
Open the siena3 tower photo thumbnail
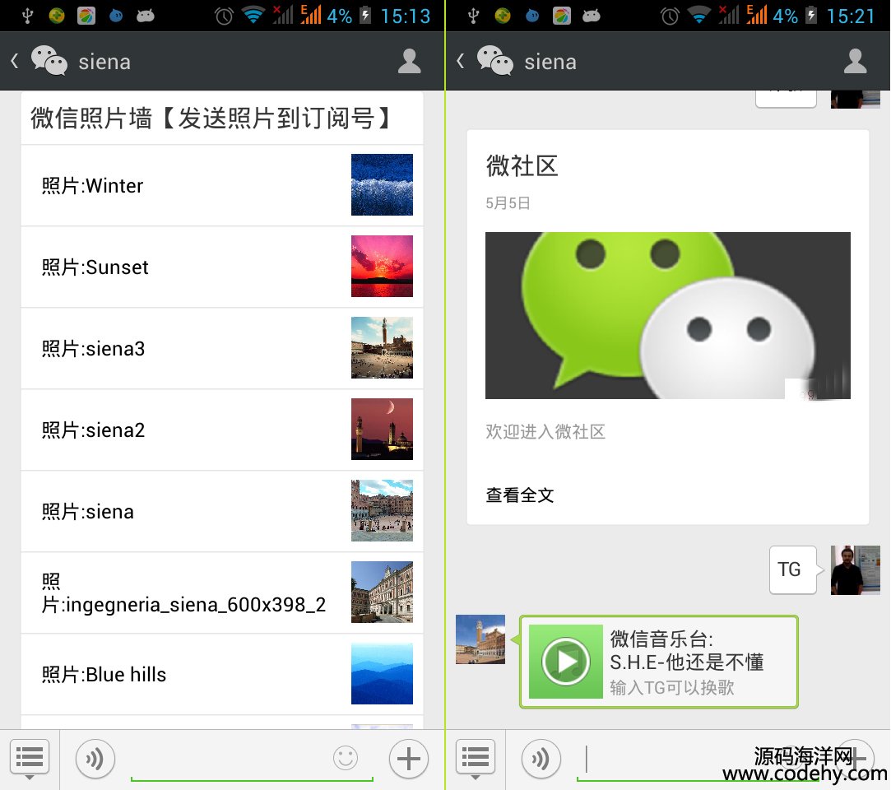(x=382, y=348)
